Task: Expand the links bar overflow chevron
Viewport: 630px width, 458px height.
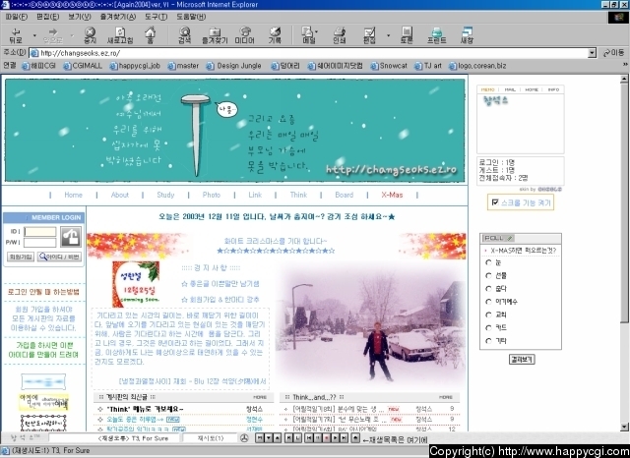Action: tap(625, 65)
